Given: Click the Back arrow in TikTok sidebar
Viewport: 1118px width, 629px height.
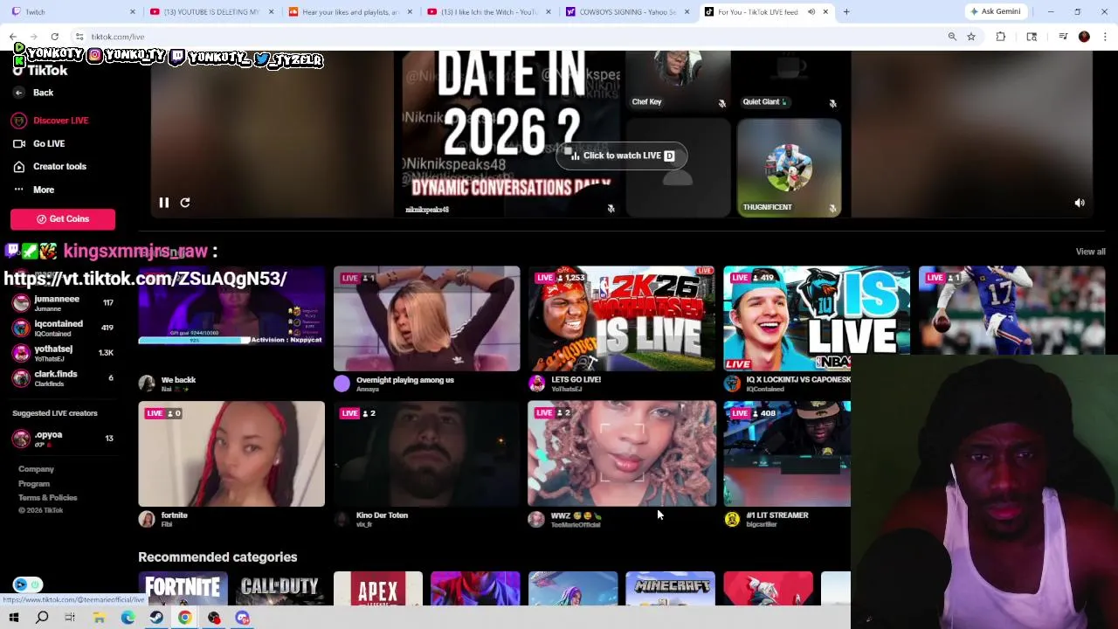Looking at the screenshot, I should click(19, 93).
